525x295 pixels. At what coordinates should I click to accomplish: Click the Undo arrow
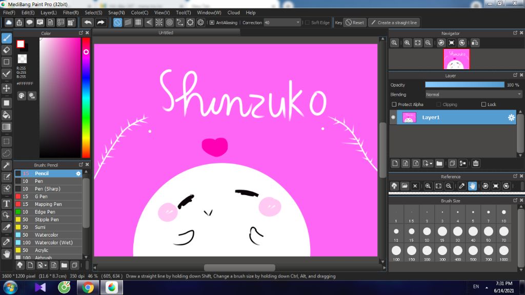pos(88,23)
